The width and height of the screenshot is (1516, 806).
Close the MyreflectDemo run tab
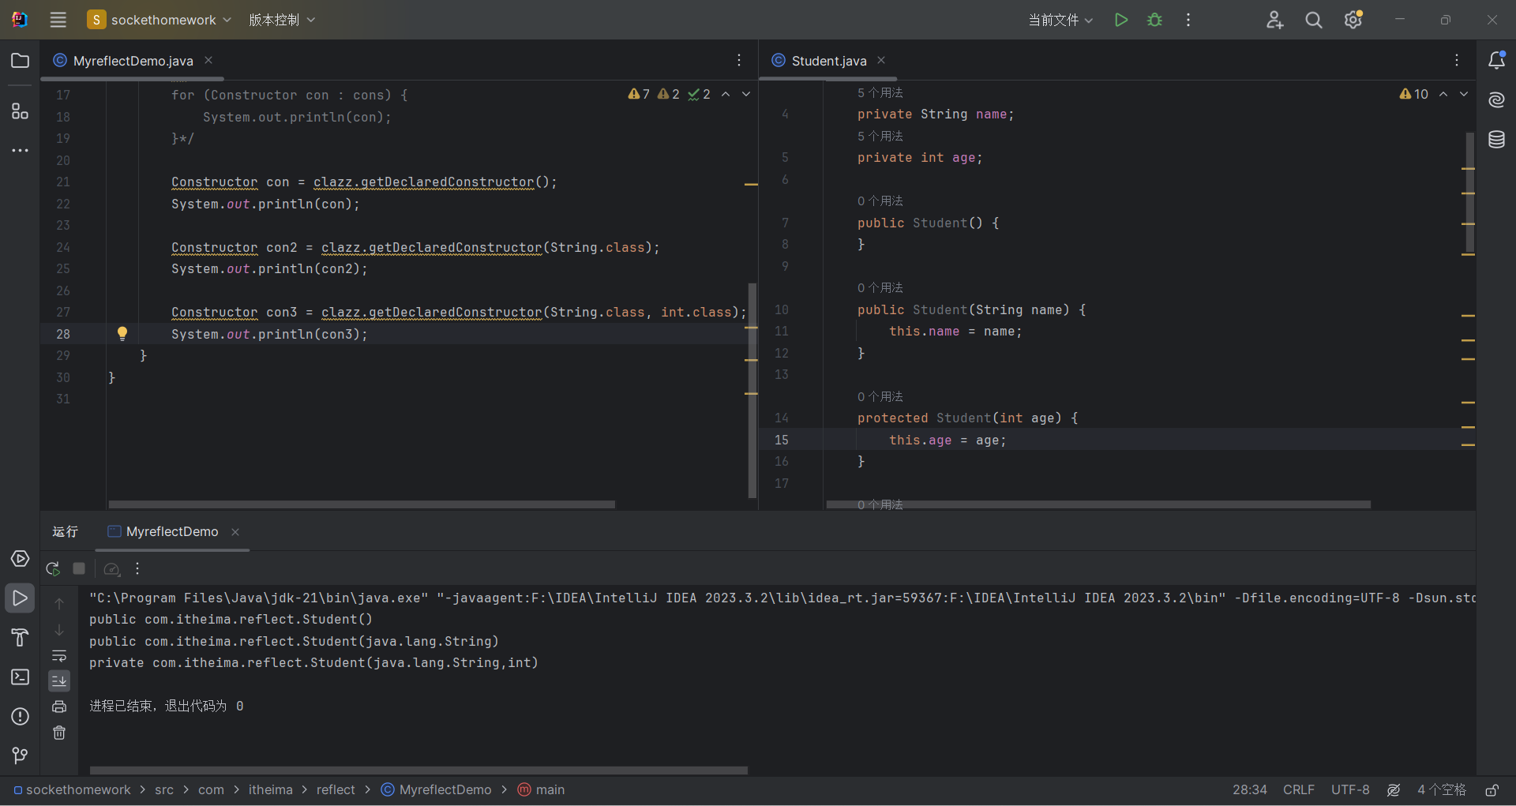point(235,532)
